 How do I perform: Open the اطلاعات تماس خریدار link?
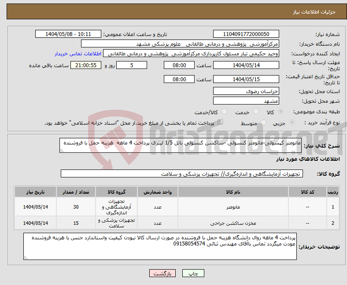tap(78, 54)
